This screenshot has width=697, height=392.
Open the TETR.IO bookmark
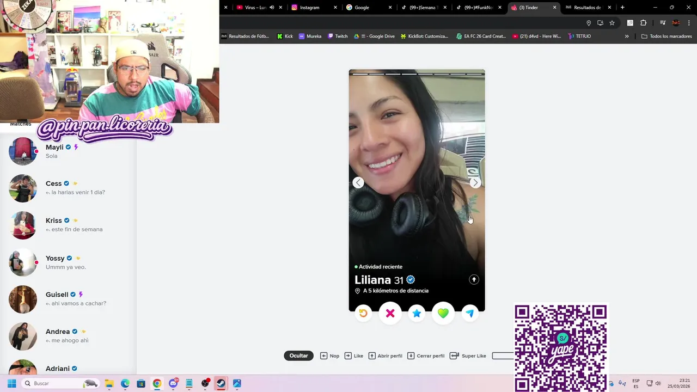579,36
